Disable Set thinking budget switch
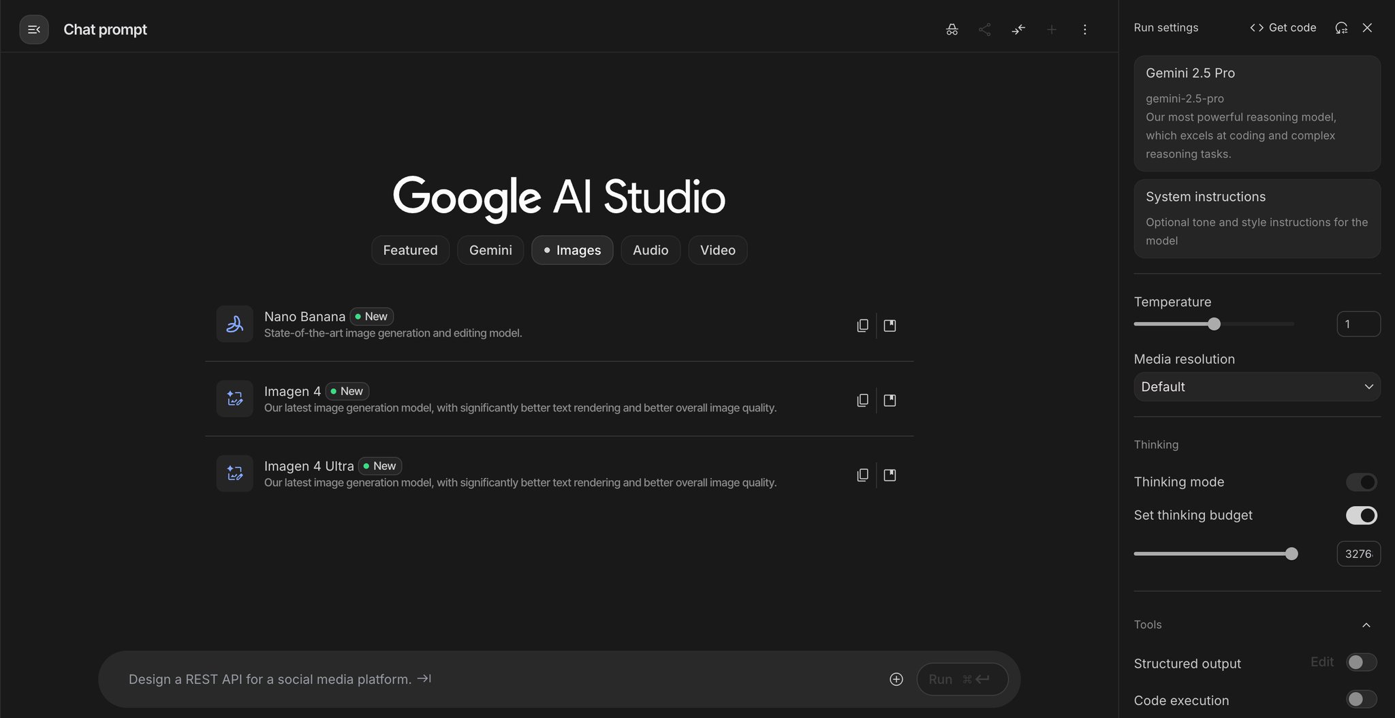Screen dimensions: 1395x718 [x=1361, y=516]
